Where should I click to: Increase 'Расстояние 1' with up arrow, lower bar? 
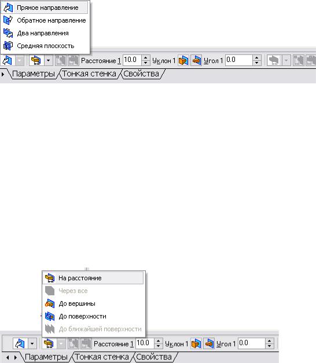158,341
